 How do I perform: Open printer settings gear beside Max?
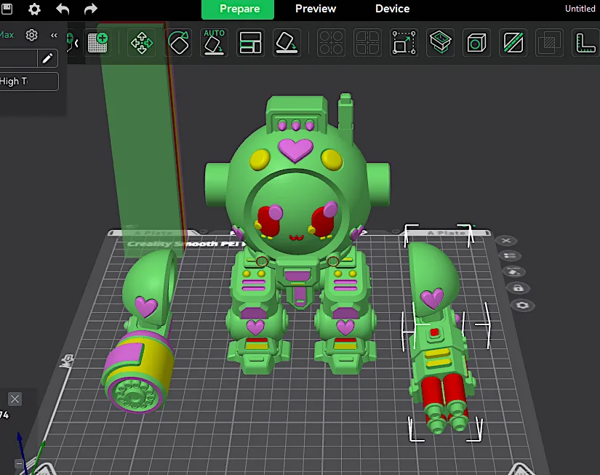pyautogui.click(x=32, y=35)
